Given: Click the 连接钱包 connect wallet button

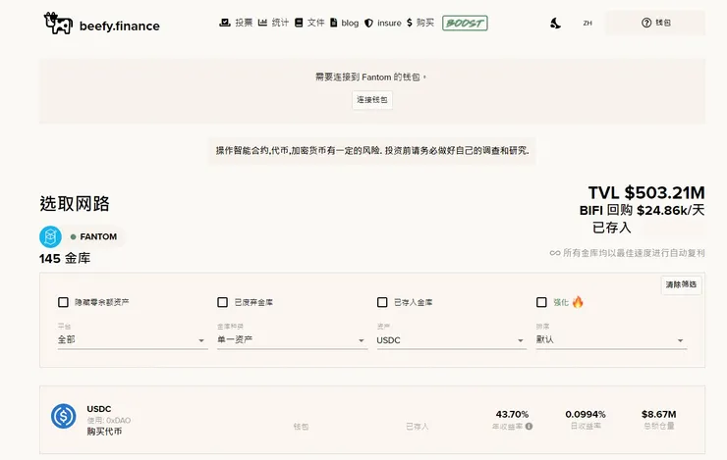Looking at the screenshot, I should (x=371, y=100).
